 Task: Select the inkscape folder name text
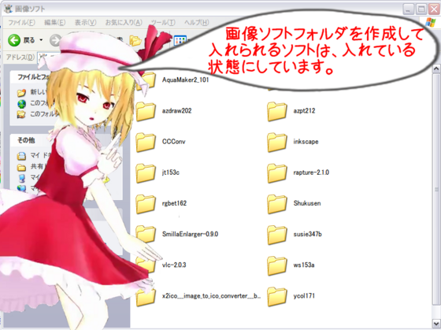tap(306, 142)
